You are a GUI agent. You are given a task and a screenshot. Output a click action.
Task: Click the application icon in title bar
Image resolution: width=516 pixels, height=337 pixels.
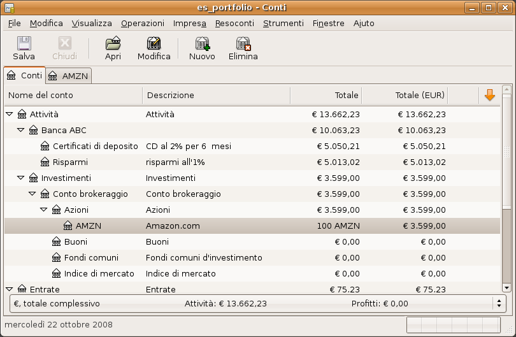pos(10,8)
